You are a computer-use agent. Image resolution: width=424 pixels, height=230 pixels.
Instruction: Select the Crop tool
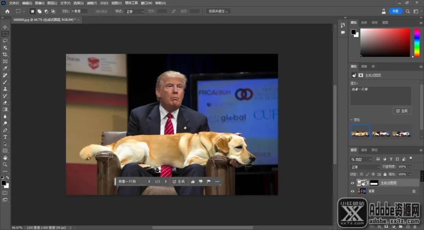tap(5, 54)
